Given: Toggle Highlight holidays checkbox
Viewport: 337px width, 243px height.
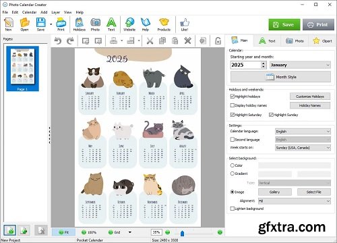Looking at the screenshot, I should pos(233,97).
